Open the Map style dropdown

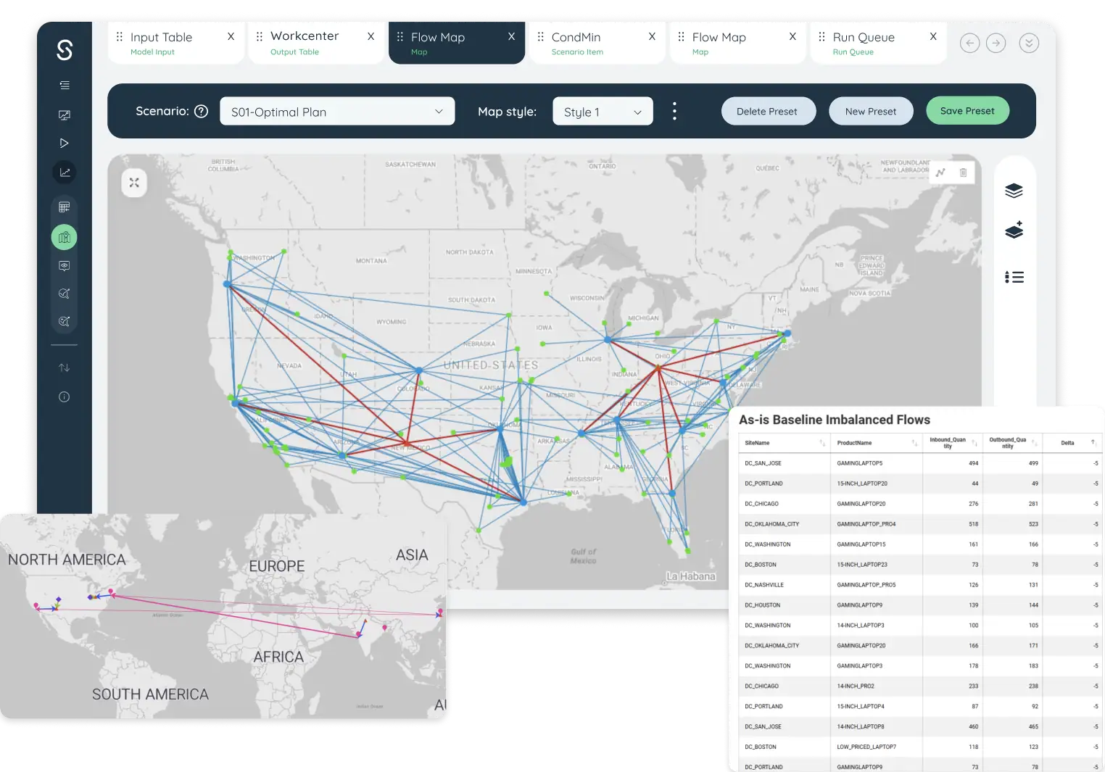click(602, 111)
